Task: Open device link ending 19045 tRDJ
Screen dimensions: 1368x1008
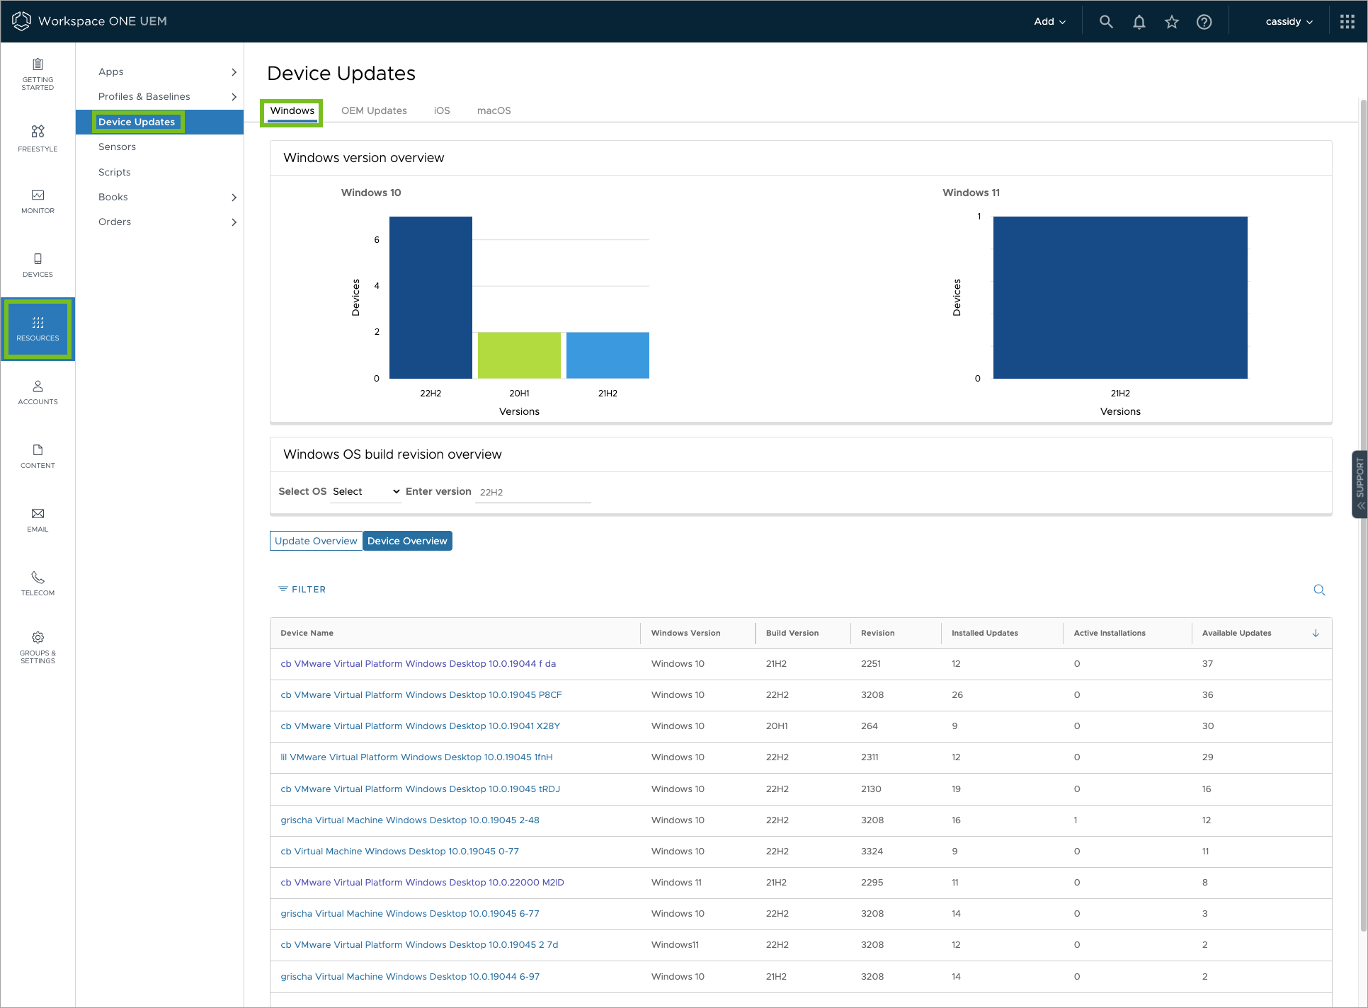Action: [x=420, y=789]
